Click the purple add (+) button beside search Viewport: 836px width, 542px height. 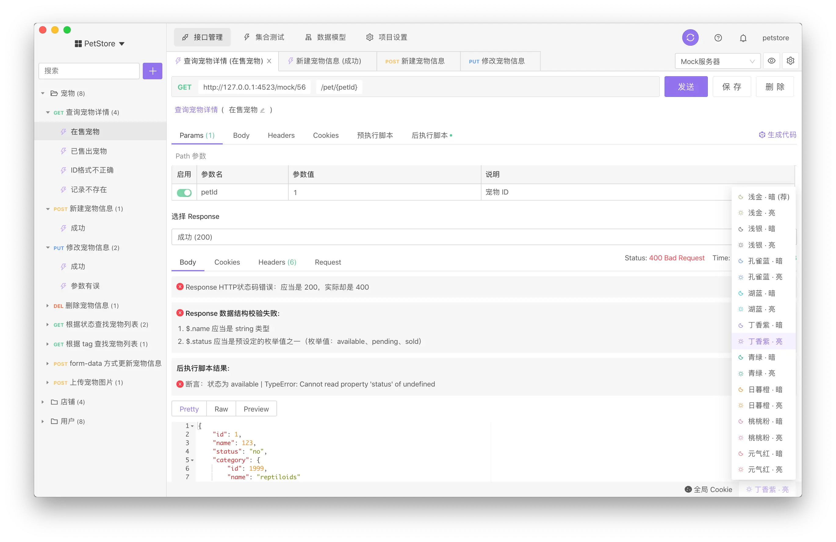(153, 71)
